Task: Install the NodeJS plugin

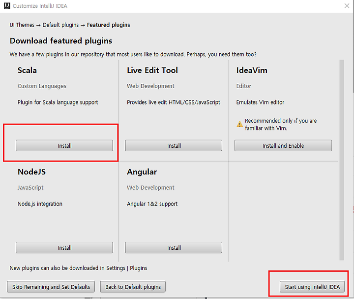Action: pos(64,248)
